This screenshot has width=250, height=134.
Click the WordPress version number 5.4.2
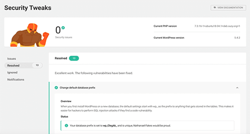(237, 38)
